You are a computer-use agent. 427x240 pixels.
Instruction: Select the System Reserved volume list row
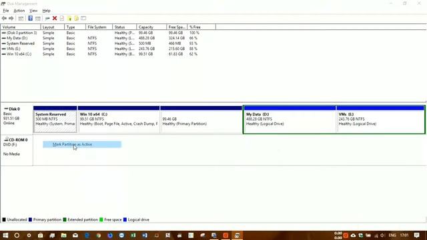(x=108, y=43)
